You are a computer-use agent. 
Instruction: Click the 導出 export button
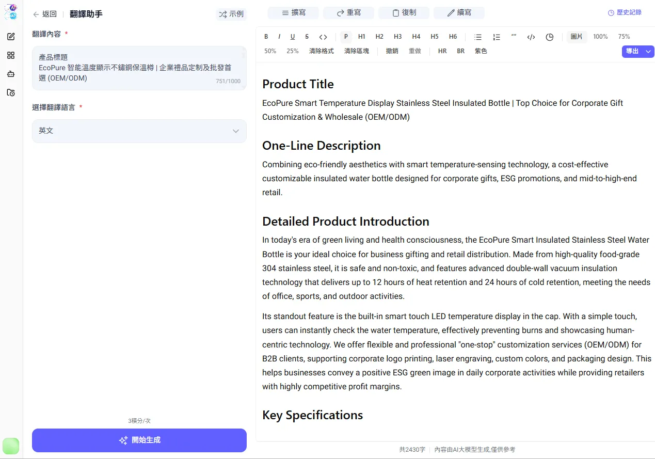[x=632, y=51]
